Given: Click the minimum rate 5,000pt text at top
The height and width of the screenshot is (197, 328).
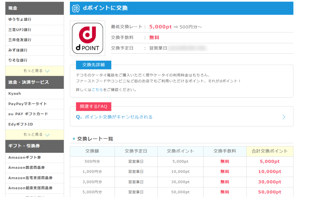Looking at the screenshot, I should (160, 27).
